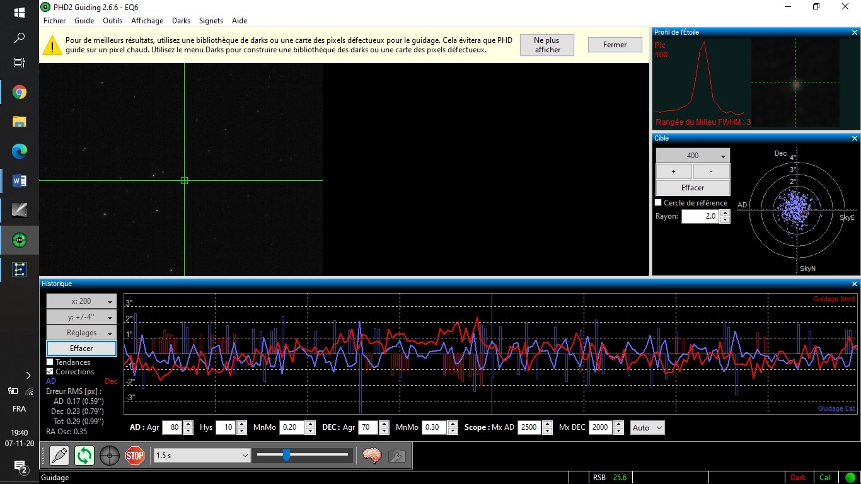
Task: Open Google Chrome from the taskbar
Action: pos(20,92)
